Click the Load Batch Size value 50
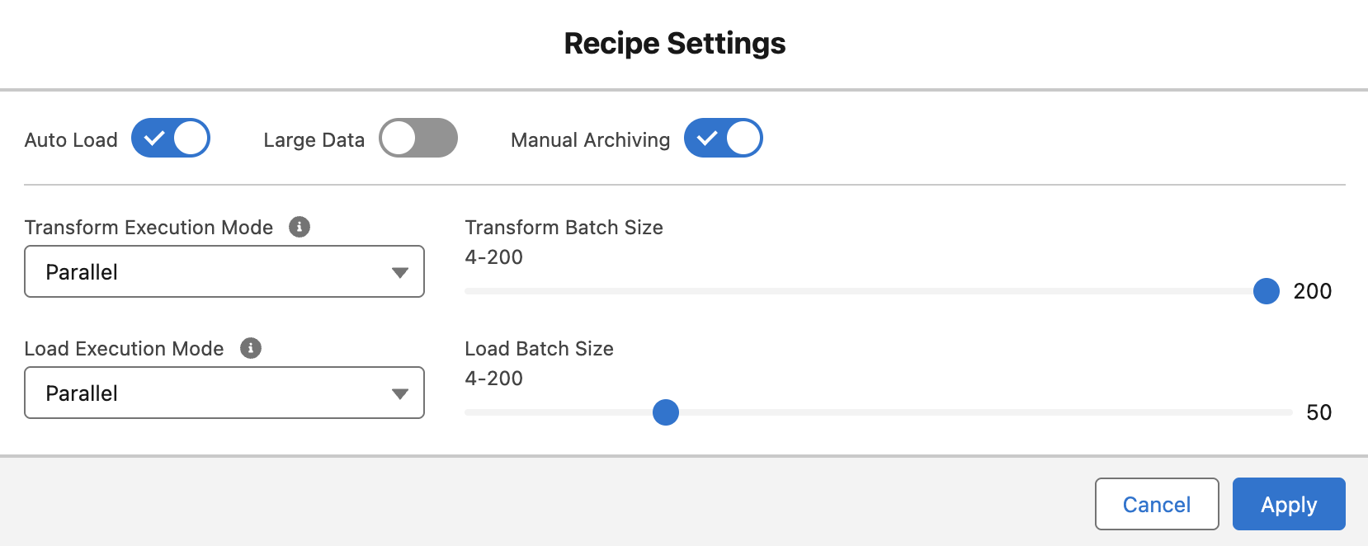 [x=1318, y=412]
